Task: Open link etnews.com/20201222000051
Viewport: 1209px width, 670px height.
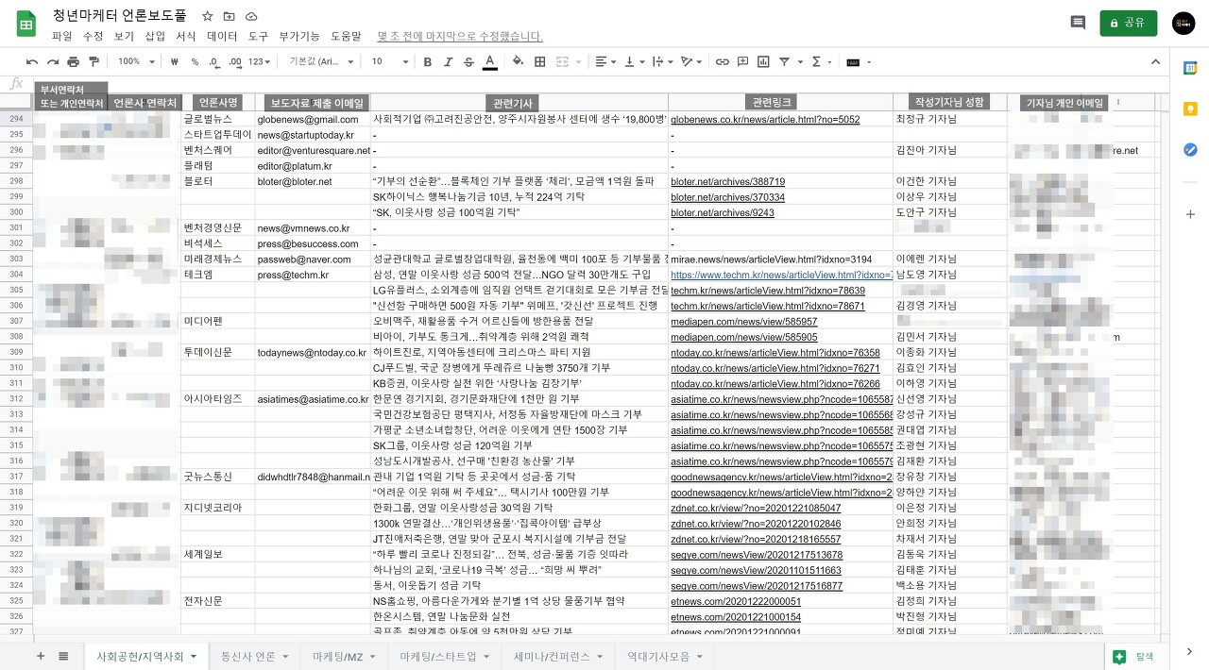Action: click(736, 600)
